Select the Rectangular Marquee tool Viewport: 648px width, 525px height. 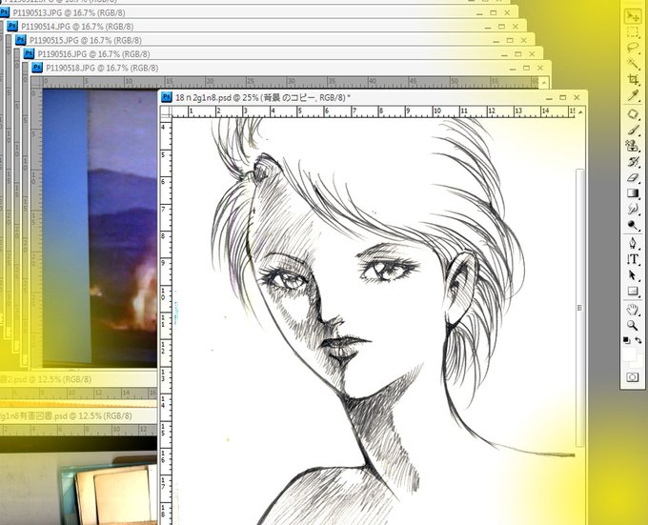[x=633, y=31]
